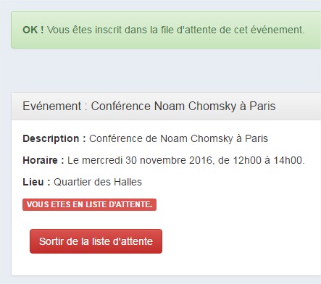Click Noam Chomsky in the panel heading
This screenshot has height=284, width=321.
[195, 106]
